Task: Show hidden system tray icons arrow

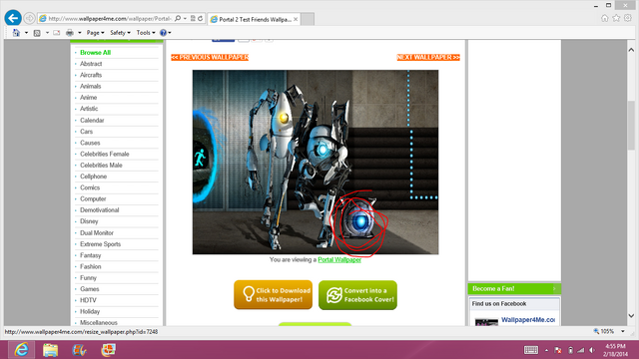Action: coord(546,350)
